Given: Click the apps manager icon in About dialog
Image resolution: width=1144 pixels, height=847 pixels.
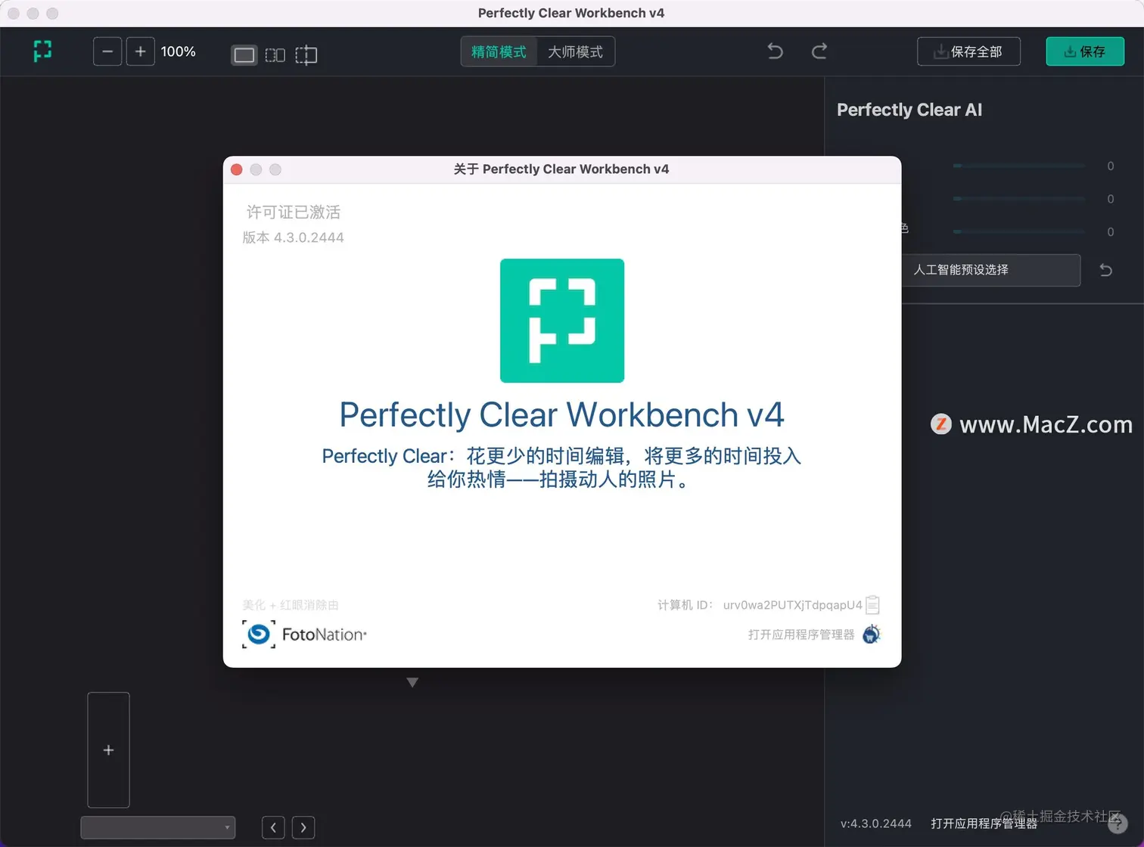Looking at the screenshot, I should click(872, 634).
